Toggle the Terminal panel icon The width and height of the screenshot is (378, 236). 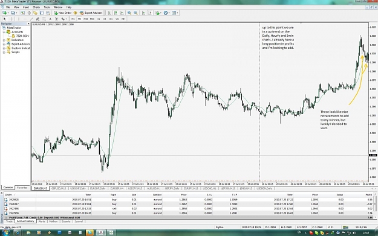pos(42,13)
